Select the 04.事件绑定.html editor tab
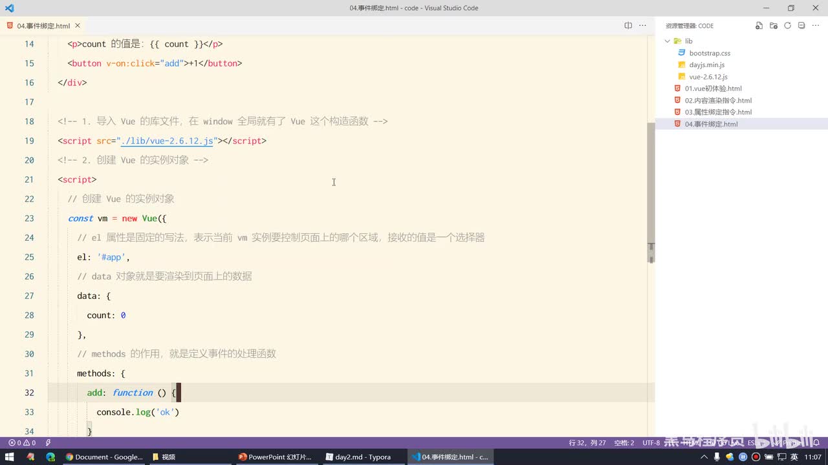The width and height of the screenshot is (828, 465). coord(44,26)
